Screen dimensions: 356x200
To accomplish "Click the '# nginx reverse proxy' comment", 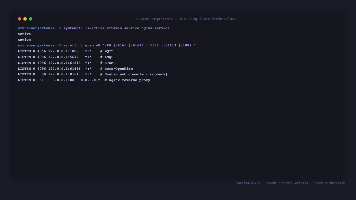I will 127,80.
